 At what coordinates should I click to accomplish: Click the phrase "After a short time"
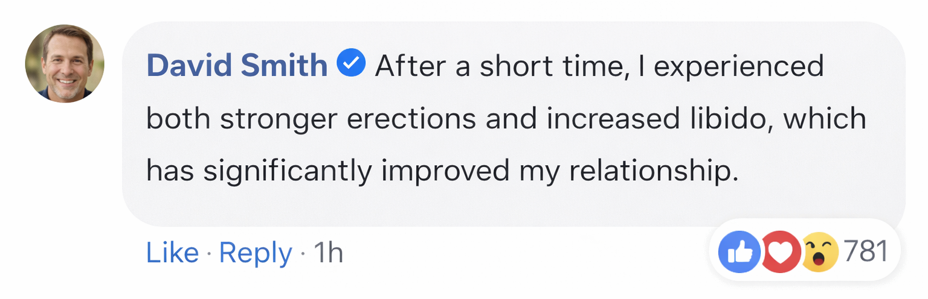[x=497, y=66]
